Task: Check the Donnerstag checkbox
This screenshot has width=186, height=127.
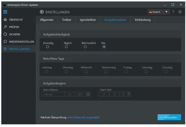Action: point(106,71)
